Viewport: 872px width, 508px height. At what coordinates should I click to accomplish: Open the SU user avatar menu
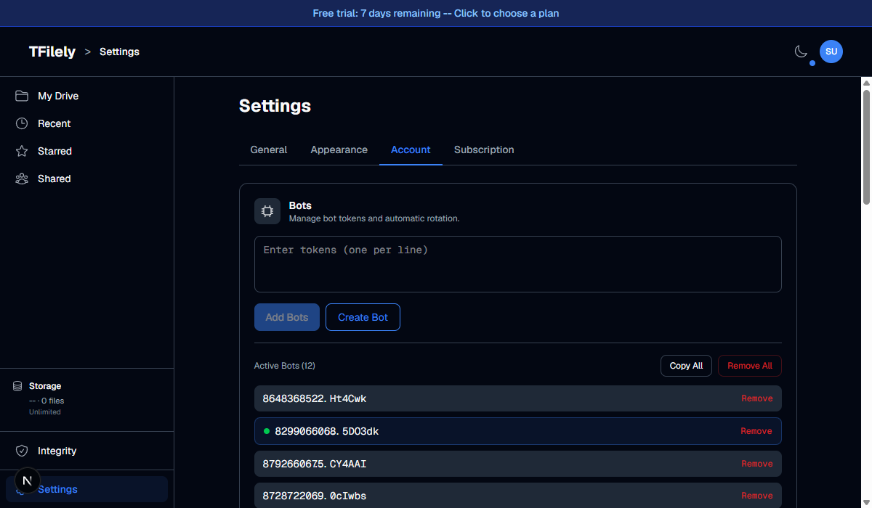coord(831,52)
